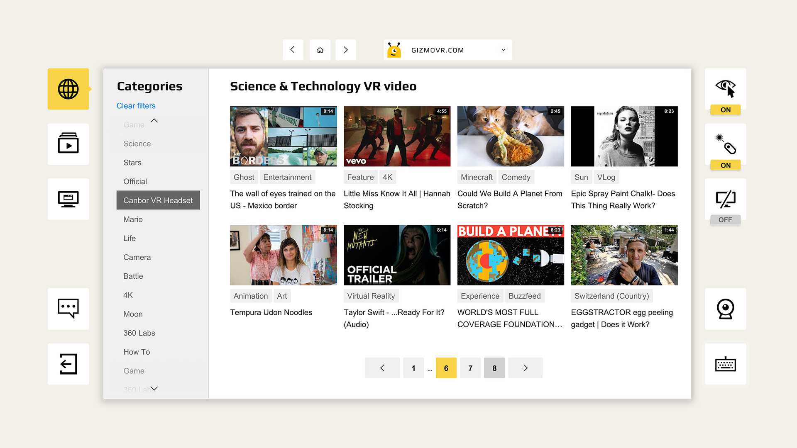This screenshot has height=448, width=797.
Task: Click the Virtual Reality tag
Action: (371, 296)
